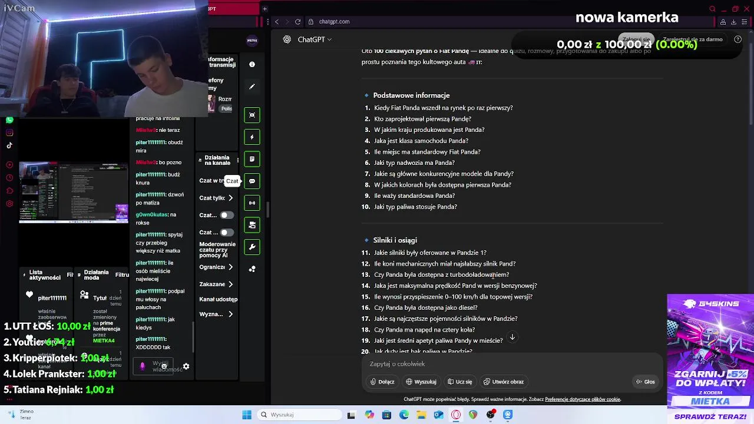This screenshot has height=424, width=754.
Task: Click 'Zaloguj się' login button
Action: point(636,39)
